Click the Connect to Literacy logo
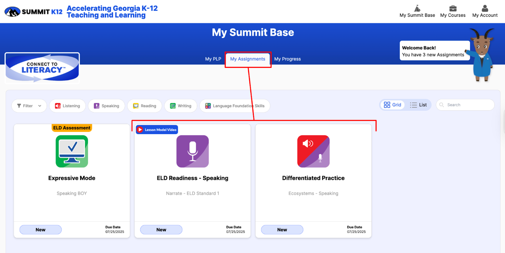Image resolution: width=505 pixels, height=253 pixels. (x=42, y=68)
